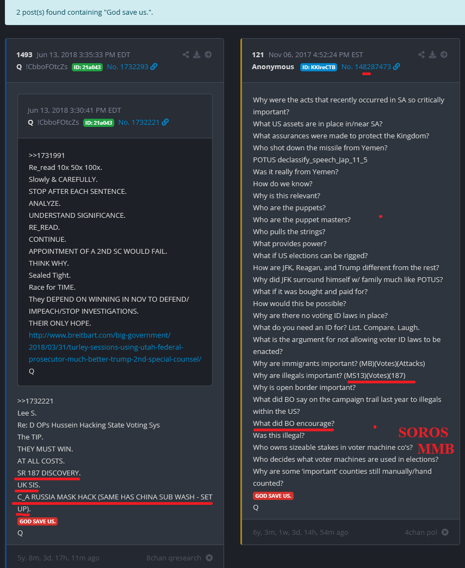Image resolution: width=465 pixels, height=568 pixels.
Task: Click the share icon on post 1493
Action: pos(185,54)
